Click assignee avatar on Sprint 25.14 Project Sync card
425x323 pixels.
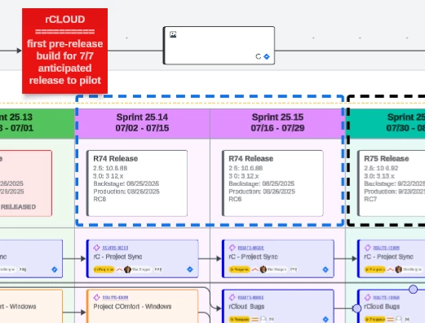[x=127, y=269]
